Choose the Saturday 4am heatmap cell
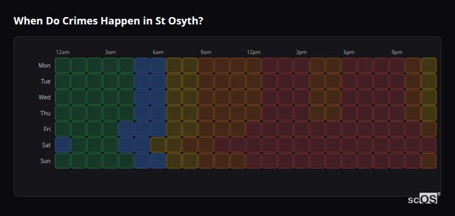 [x=126, y=145]
